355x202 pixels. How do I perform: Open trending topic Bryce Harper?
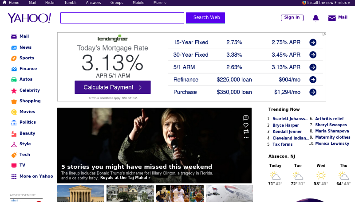click(286, 125)
